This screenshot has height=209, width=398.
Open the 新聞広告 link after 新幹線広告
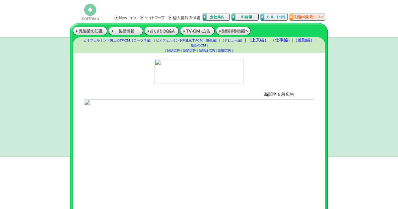[x=225, y=51]
